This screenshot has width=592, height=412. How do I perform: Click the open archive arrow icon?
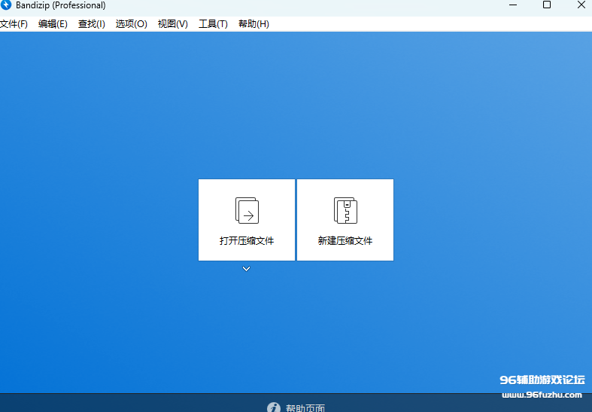click(247, 210)
